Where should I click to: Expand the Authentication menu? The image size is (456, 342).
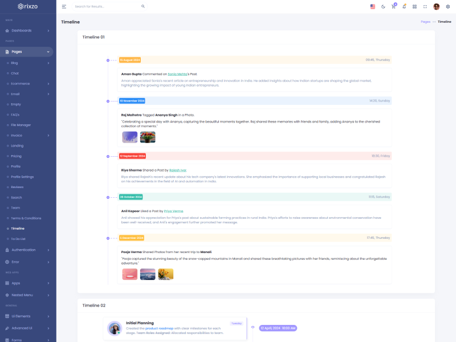click(28, 250)
